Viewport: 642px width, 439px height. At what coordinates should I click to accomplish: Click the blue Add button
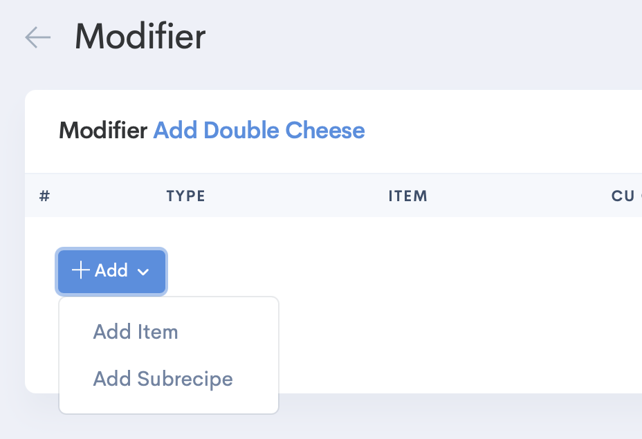pyautogui.click(x=111, y=271)
